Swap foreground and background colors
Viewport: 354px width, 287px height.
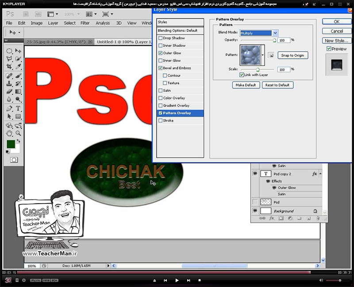tap(19, 141)
